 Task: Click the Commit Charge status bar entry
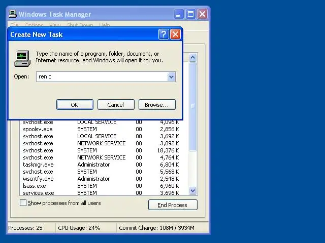156,228
